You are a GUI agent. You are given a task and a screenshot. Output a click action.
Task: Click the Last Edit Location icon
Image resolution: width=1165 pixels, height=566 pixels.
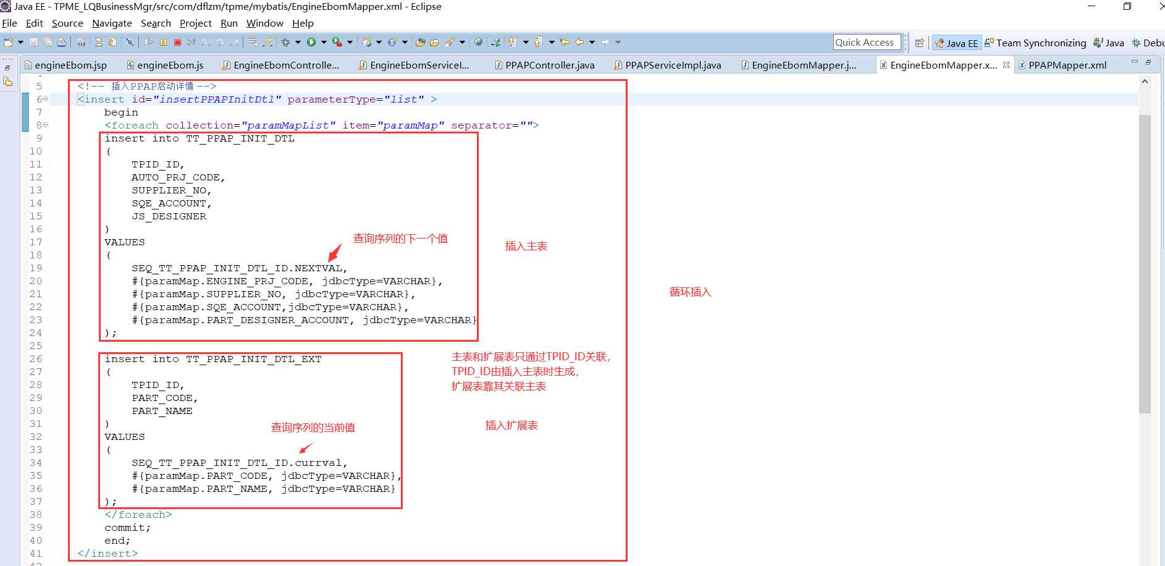pos(565,42)
